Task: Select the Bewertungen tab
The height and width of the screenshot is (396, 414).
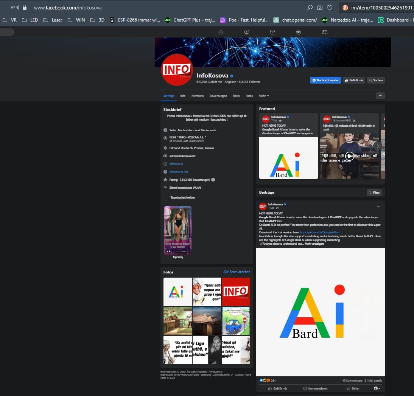Action: 218,96
